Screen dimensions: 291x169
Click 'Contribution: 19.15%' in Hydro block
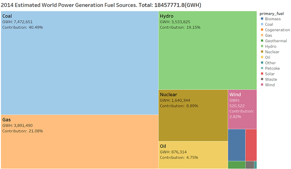pos(180,27)
